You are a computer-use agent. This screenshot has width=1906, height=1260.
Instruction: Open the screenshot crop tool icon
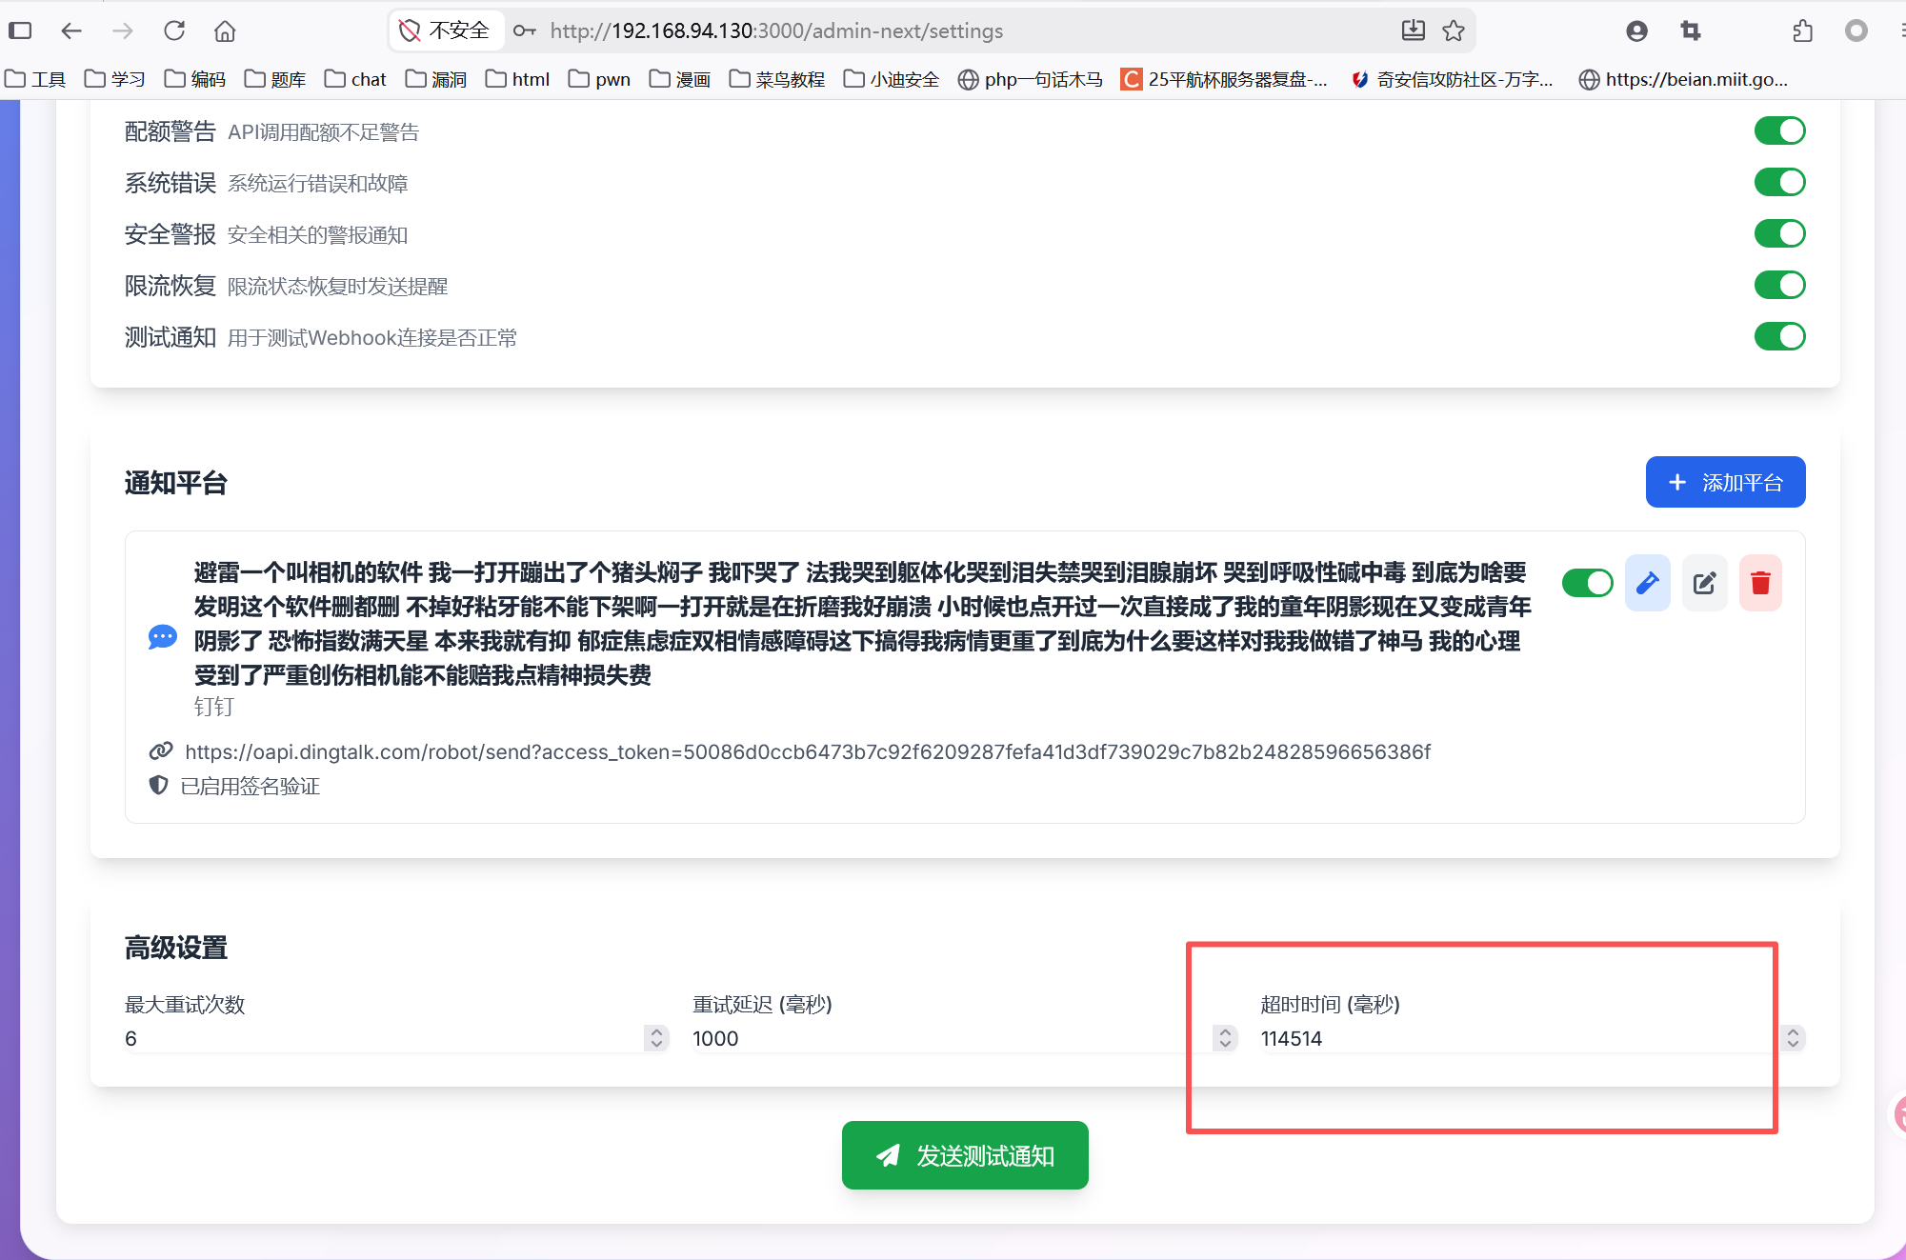click(x=1691, y=30)
